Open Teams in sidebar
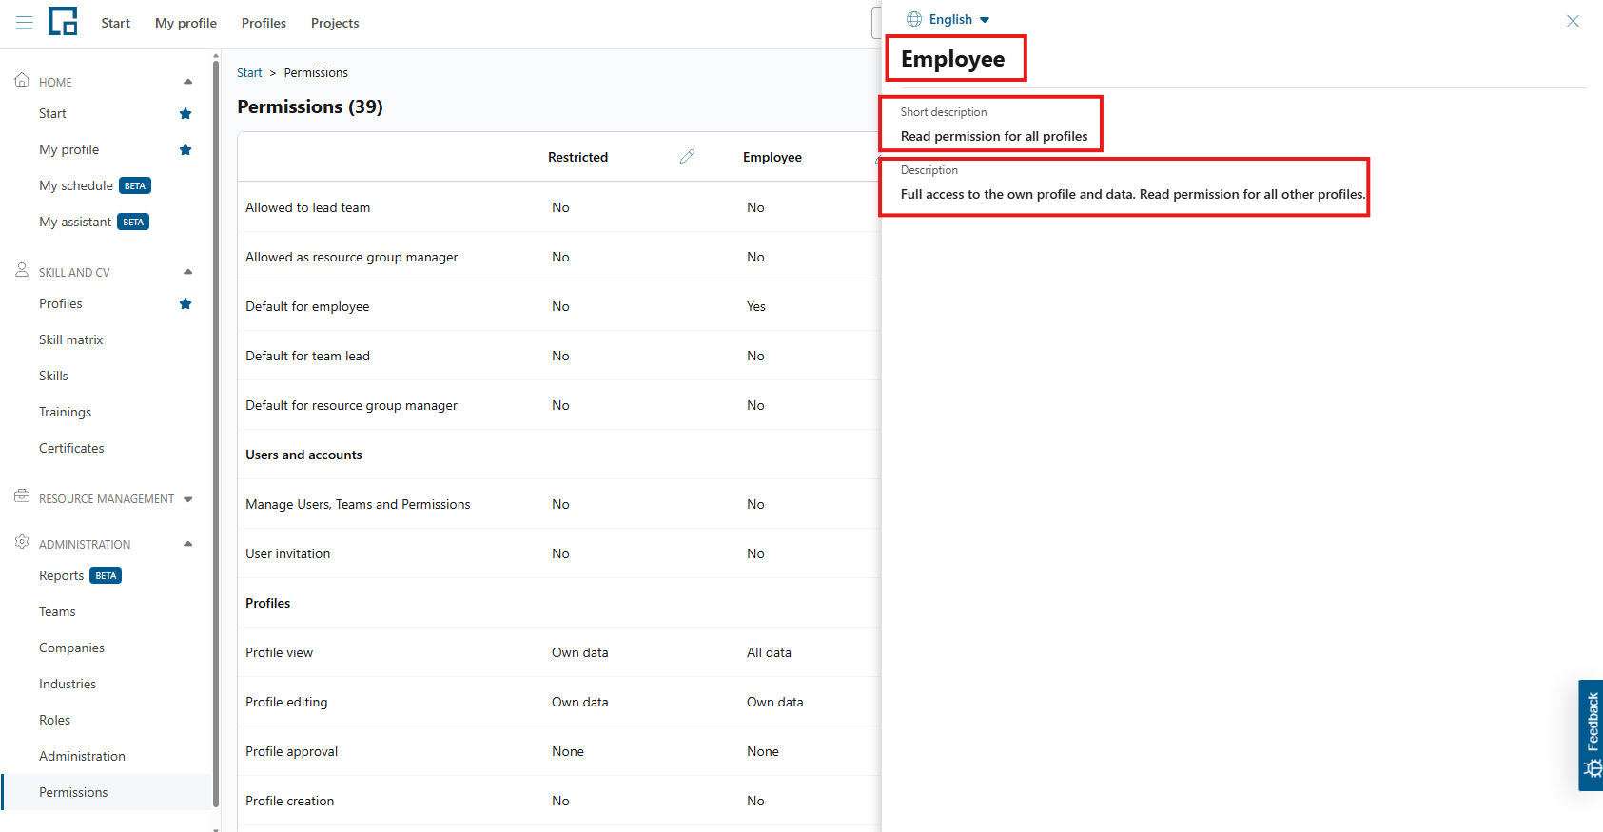The width and height of the screenshot is (1603, 832). [57, 612]
